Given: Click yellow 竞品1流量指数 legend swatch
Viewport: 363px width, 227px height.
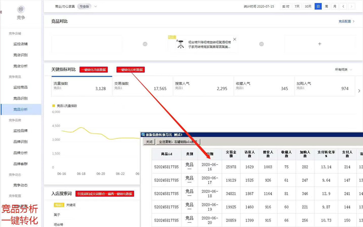Looking at the screenshot, I should pyautogui.click(x=54, y=106).
